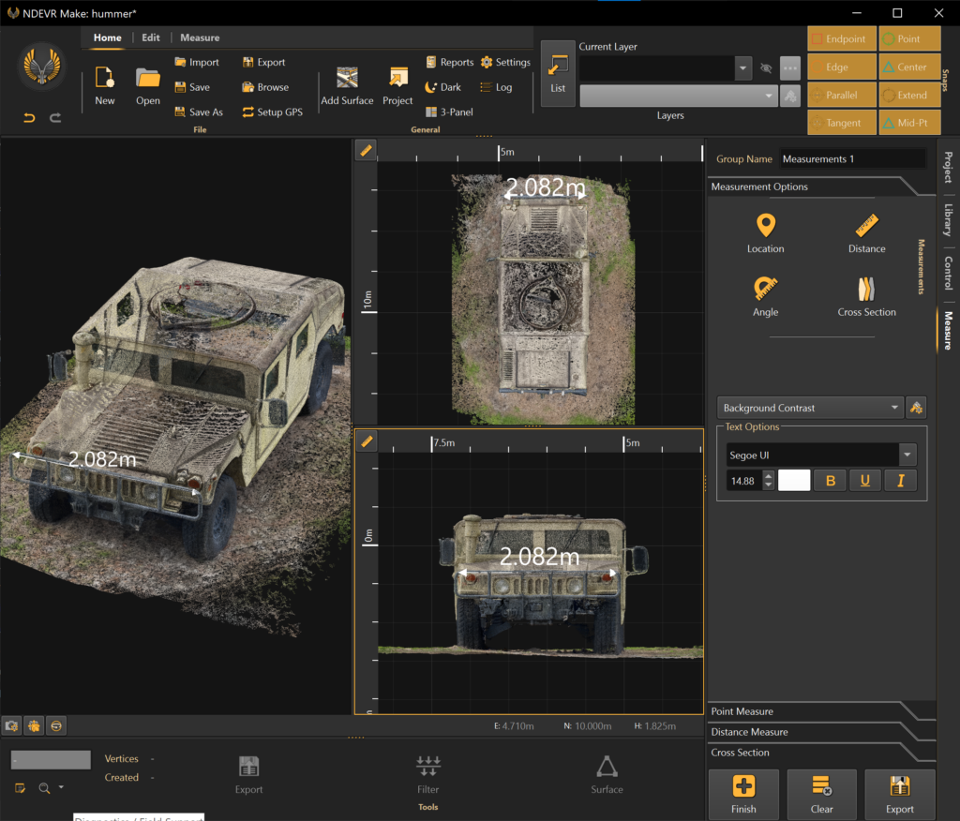Clear the current measurements

click(821, 794)
